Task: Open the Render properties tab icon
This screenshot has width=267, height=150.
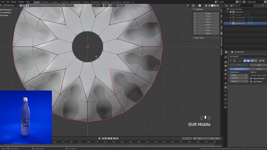Action: pos(225,62)
